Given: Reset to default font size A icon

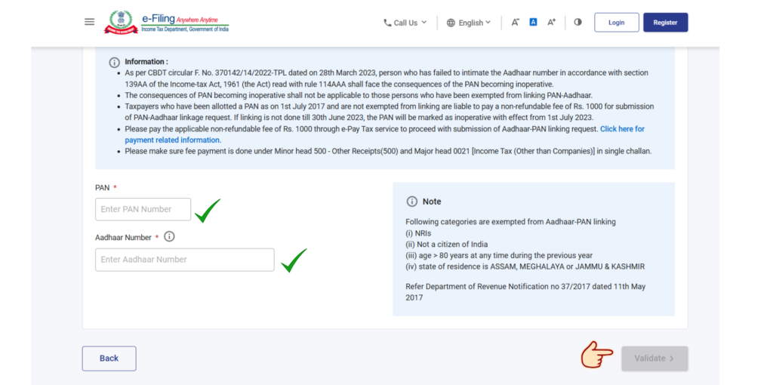Looking at the screenshot, I should tap(533, 22).
